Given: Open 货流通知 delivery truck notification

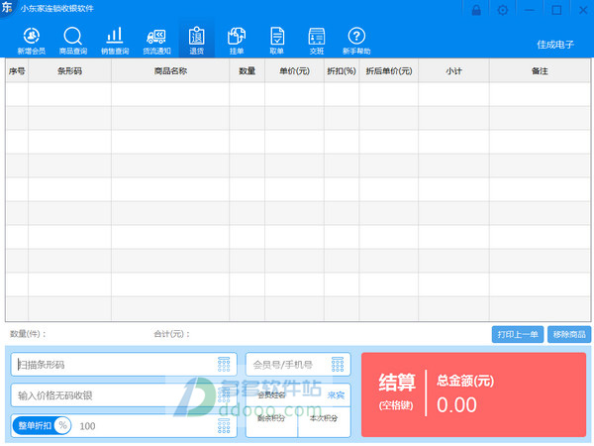Looking at the screenshot, I should pos(156,41).
